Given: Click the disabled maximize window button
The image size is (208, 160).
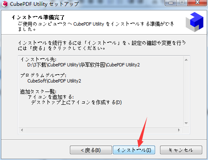Looking at the screenshot, I should (182, 2).
